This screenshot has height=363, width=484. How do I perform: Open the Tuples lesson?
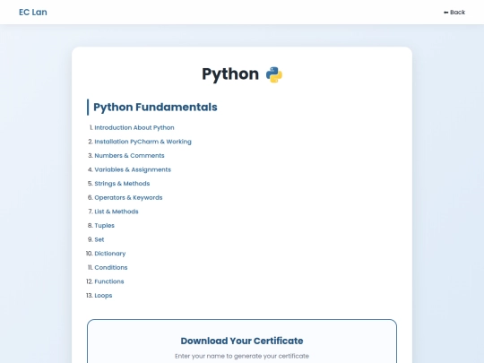(104, 225)
